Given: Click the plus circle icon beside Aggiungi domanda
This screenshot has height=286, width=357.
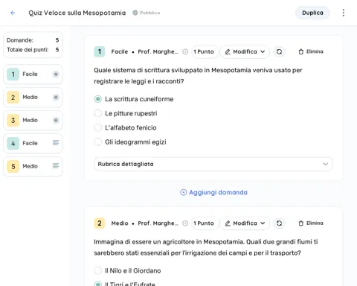Looking at the screenshot, I should 184,192.
